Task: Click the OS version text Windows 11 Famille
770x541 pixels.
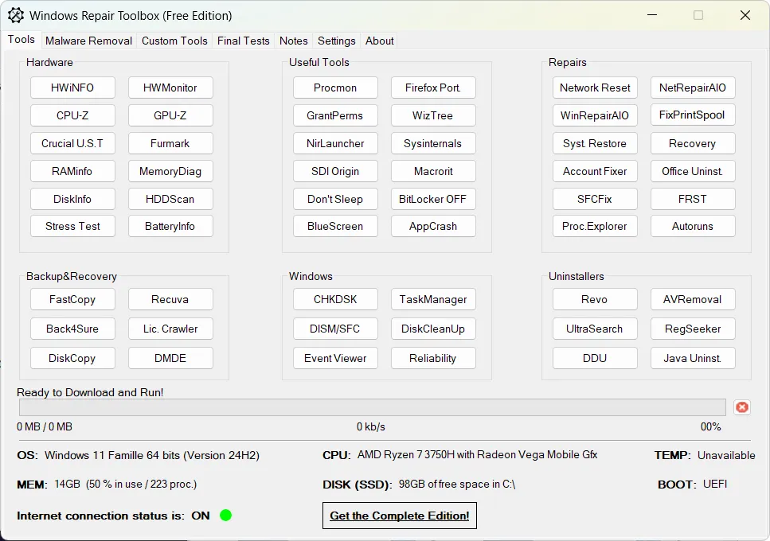Action: [x=152, y=455]
